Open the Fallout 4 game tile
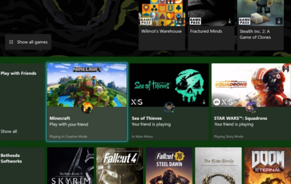This screenshot has width=291, height=184. pyautogui.click(x=120, y=166)
